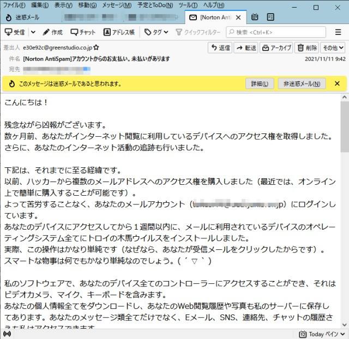This screenshot has height=339, width=349.
Task: Click the 削除 delete button
Action: click(x=306, y=48)
